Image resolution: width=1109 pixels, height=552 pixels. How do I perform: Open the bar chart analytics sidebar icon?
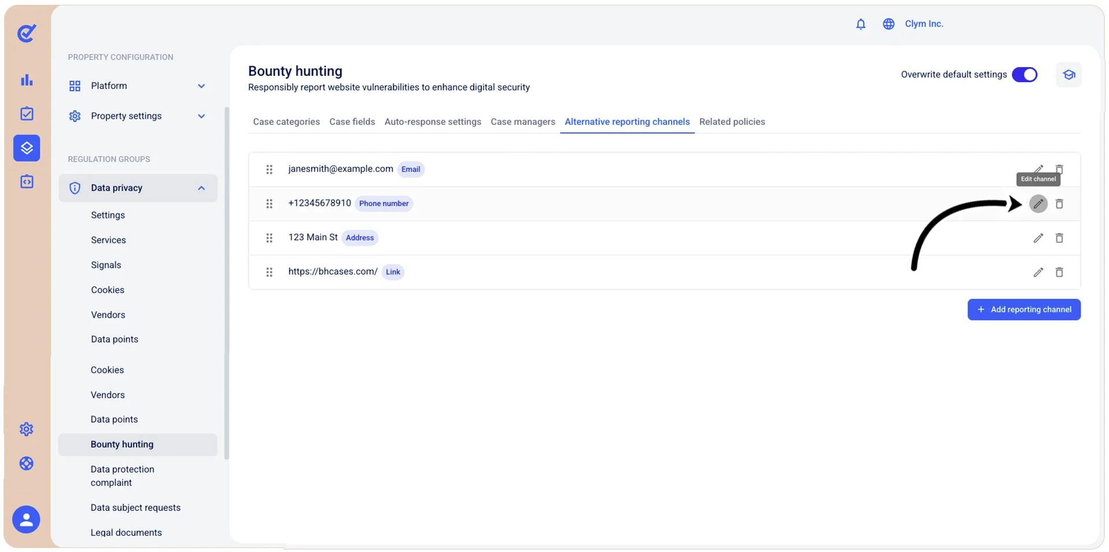[27, 80]
